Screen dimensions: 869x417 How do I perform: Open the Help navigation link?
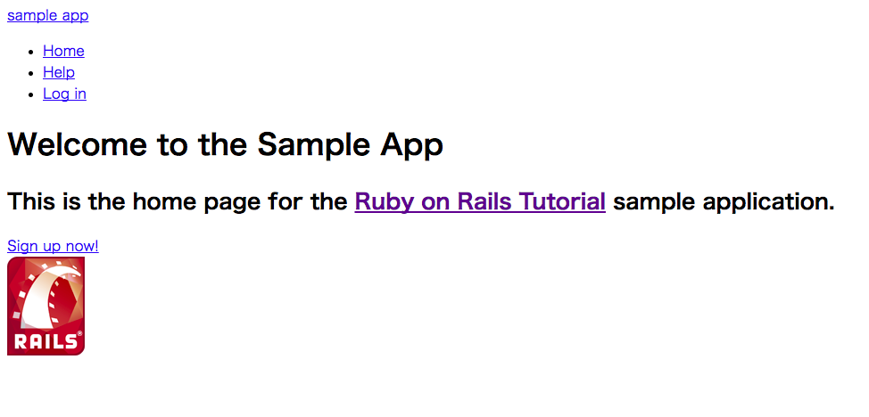(x=59, y=72)
